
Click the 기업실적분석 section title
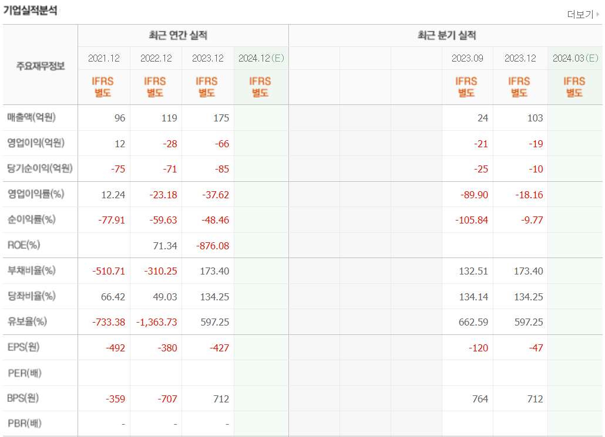coord(30,10)
